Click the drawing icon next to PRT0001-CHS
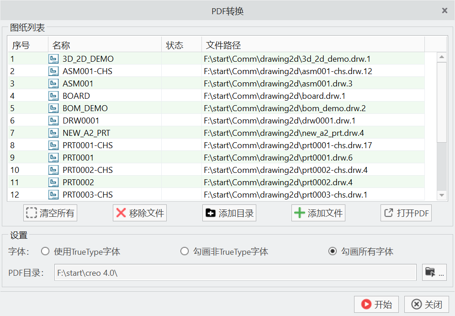Viewport: 455px width, 316px height. (53, 145)
